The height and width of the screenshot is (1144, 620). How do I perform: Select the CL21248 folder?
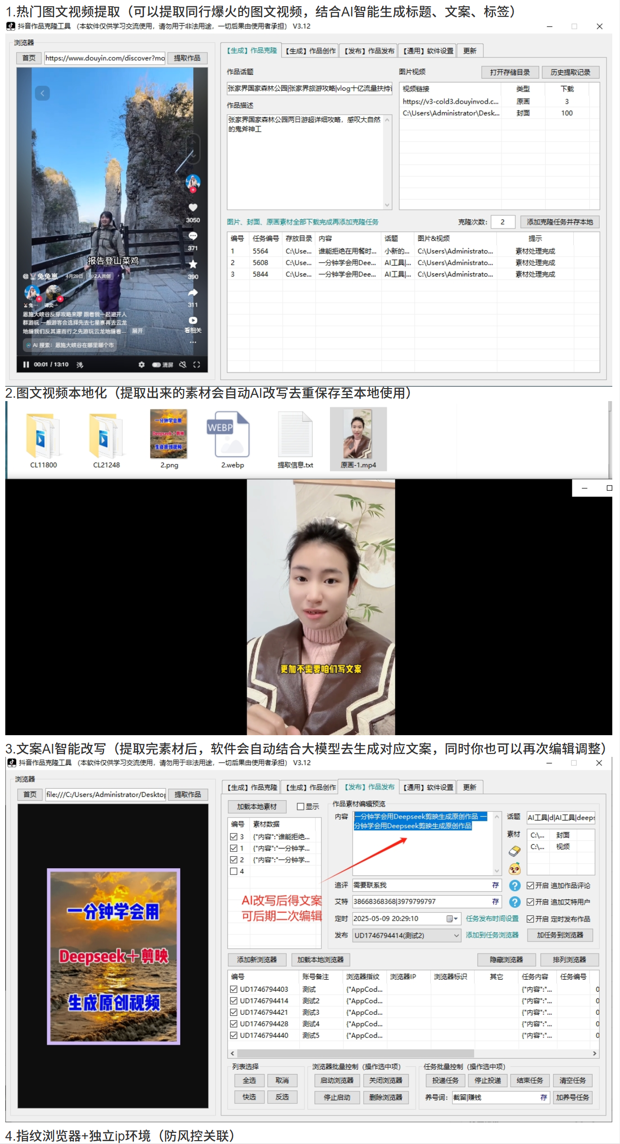106,440
